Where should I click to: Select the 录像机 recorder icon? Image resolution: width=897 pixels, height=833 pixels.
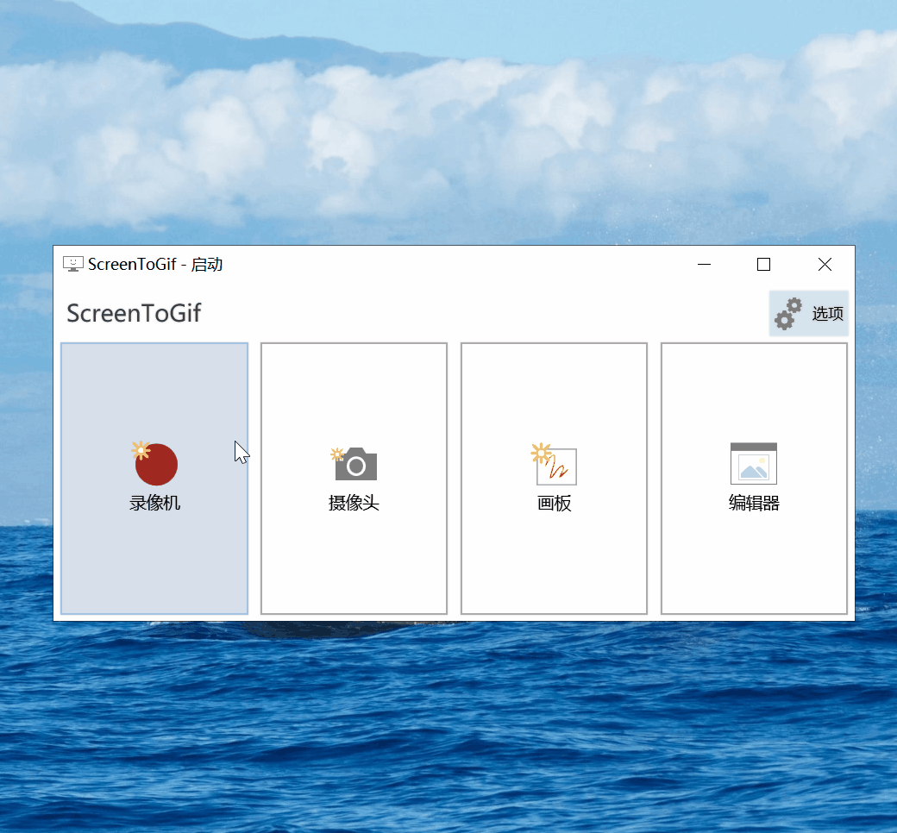pyautogui.click(x=154, y=464)
